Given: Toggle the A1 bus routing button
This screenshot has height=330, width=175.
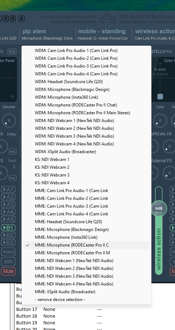Looking at the screenshot, I should (8, 190).
